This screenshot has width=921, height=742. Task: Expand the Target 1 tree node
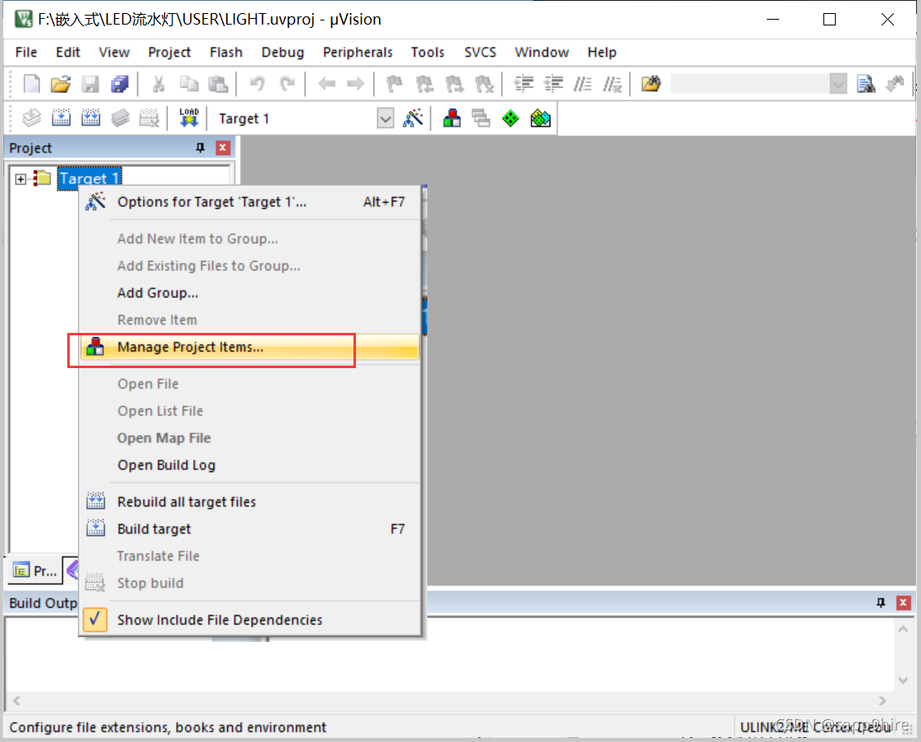point(21,179)
